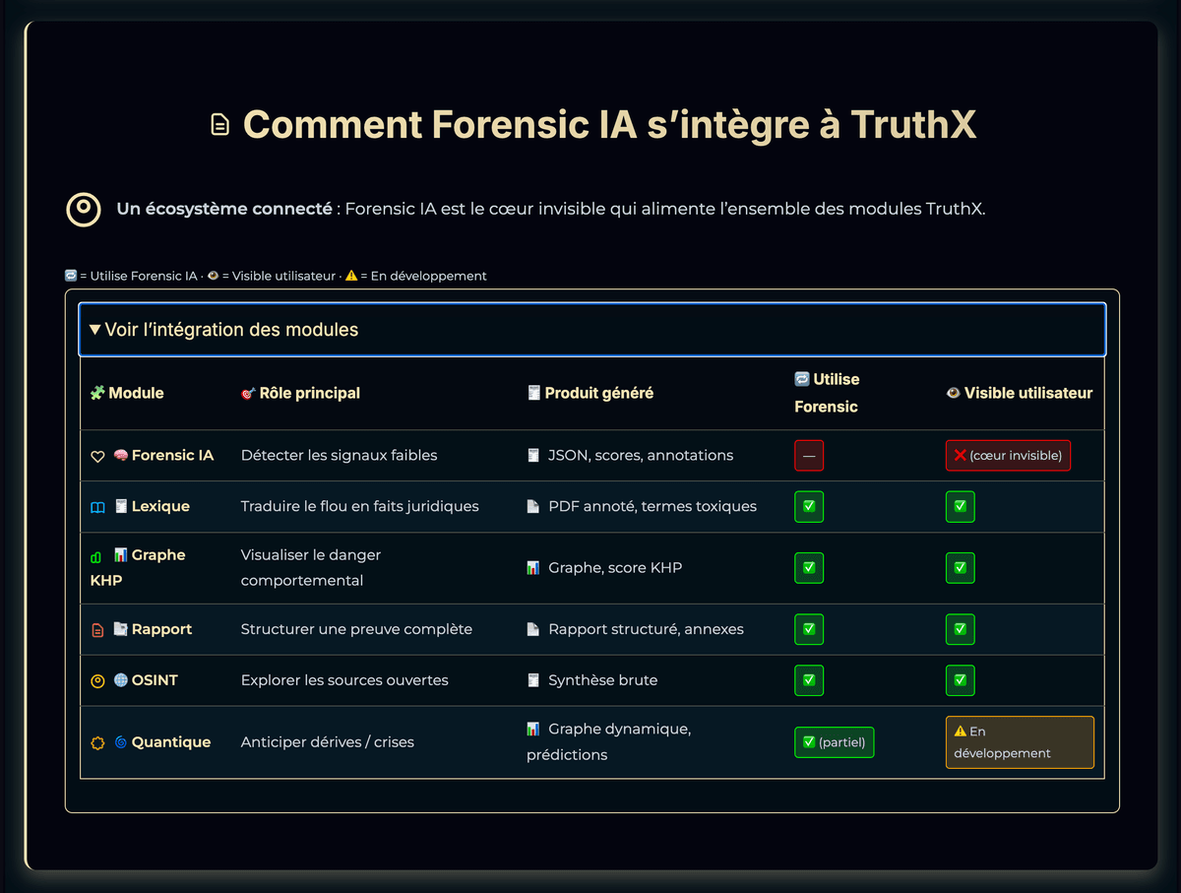Click the 'Un écosystème connecté' bold text
Image resolution: width=1181 pixels, height=893 pixels.
(x=224, y=209)
